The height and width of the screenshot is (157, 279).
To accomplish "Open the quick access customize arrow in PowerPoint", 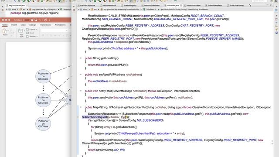I will (49, 20).
